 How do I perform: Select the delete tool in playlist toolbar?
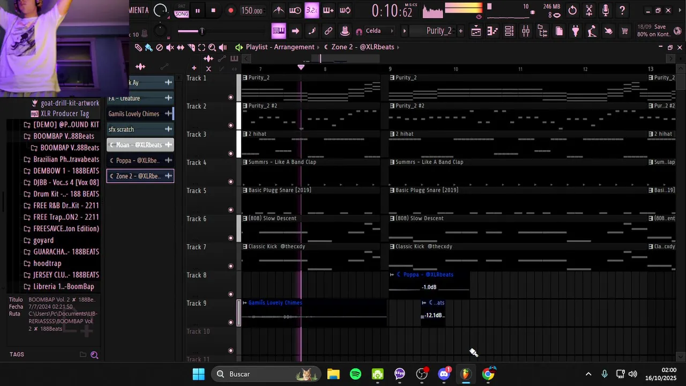[x=159, y=47]
